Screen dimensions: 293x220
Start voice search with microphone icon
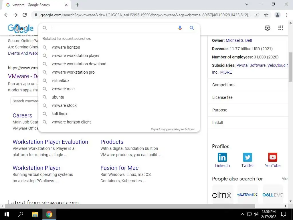pyautogui.click(x=180, y=28)
